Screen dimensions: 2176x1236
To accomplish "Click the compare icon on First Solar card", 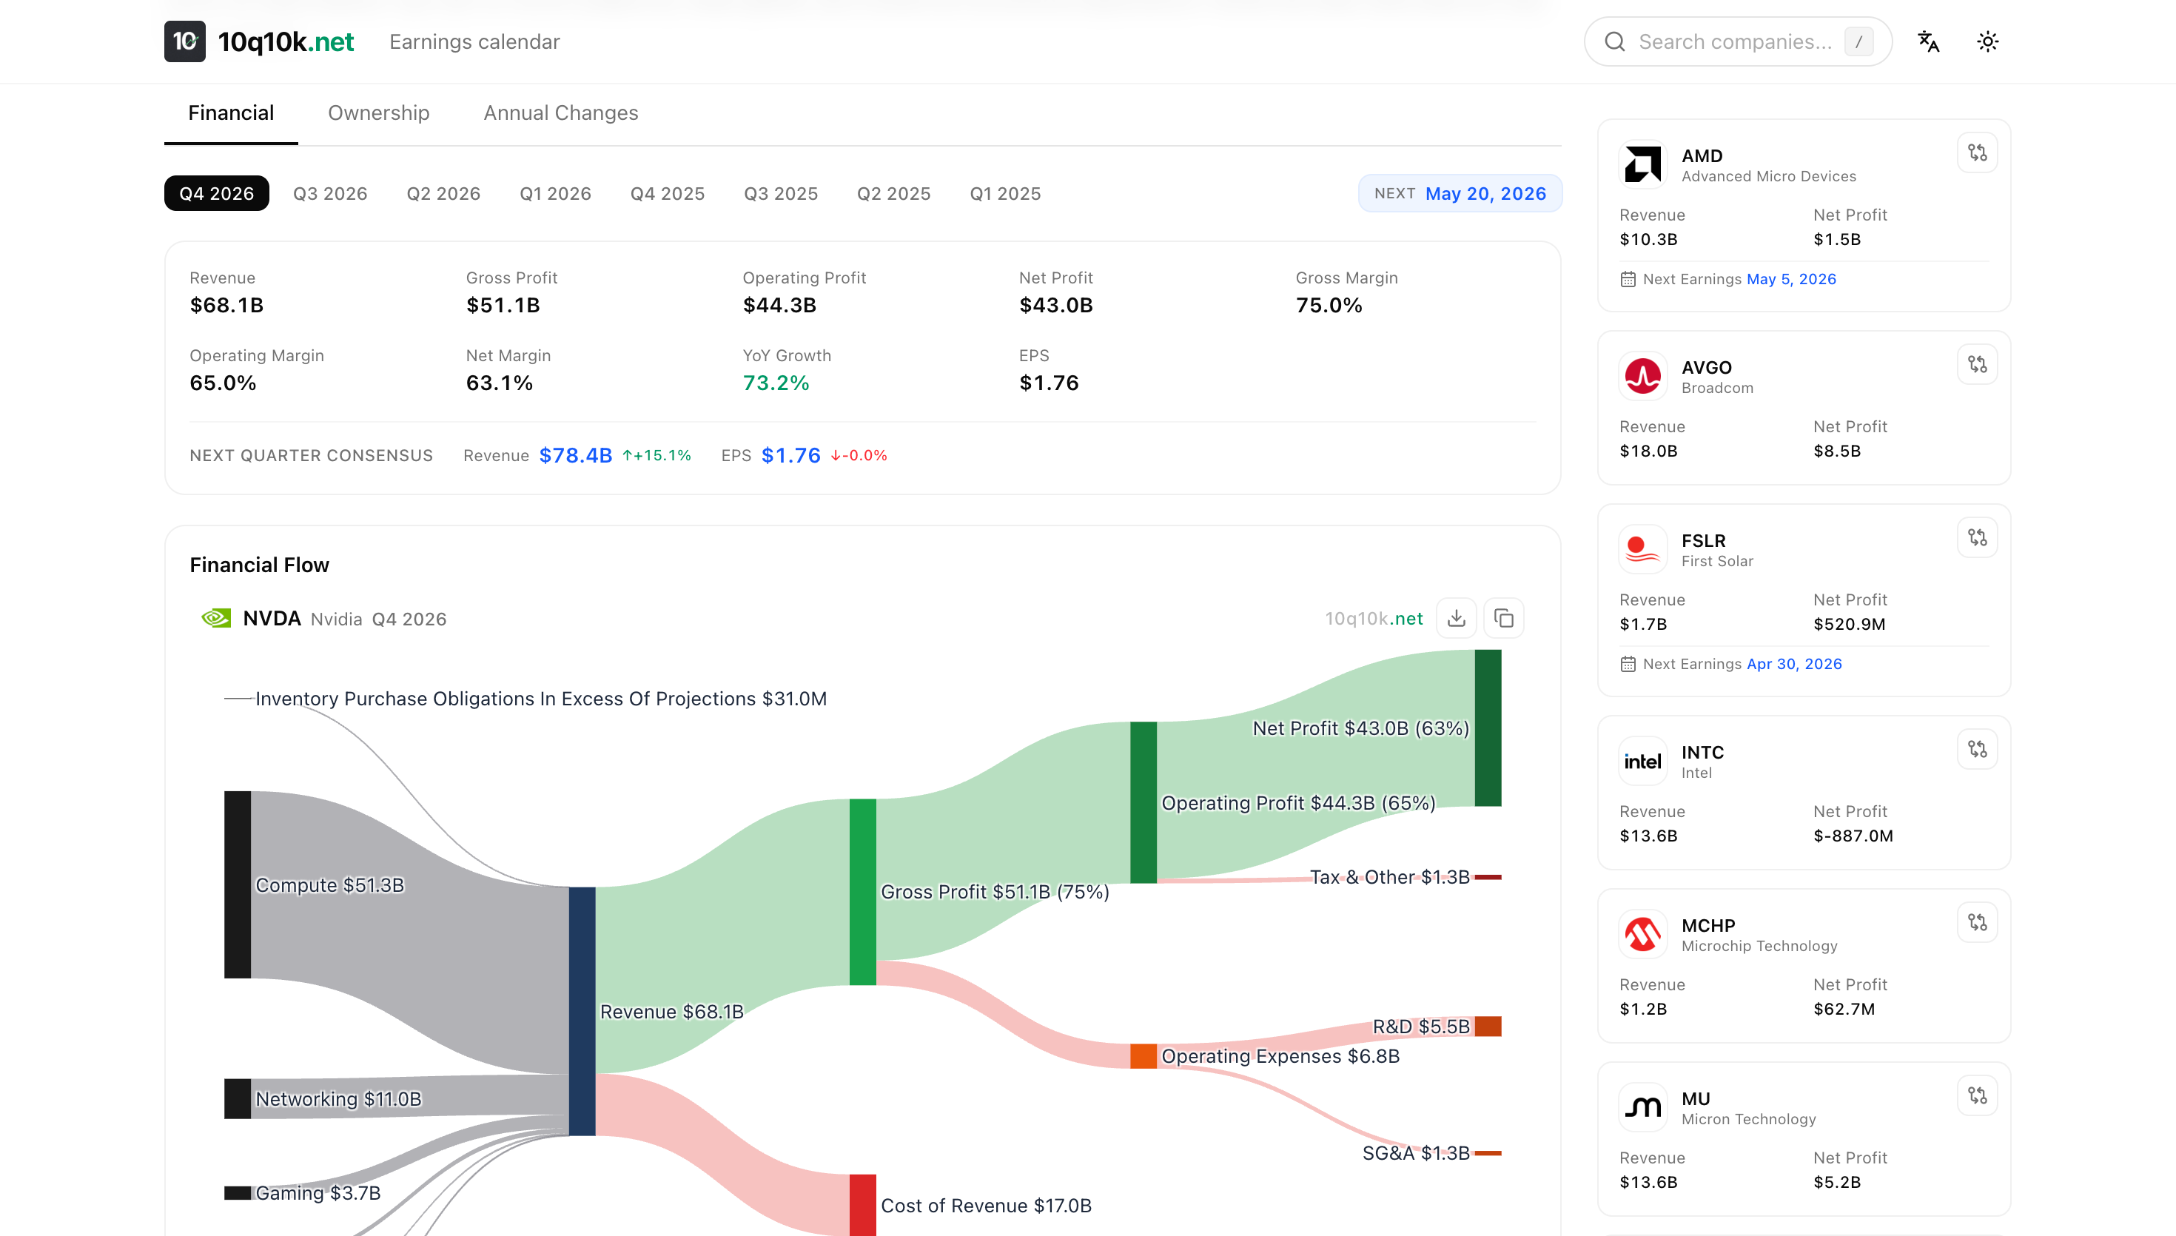I will click(x=1977, y=537).
